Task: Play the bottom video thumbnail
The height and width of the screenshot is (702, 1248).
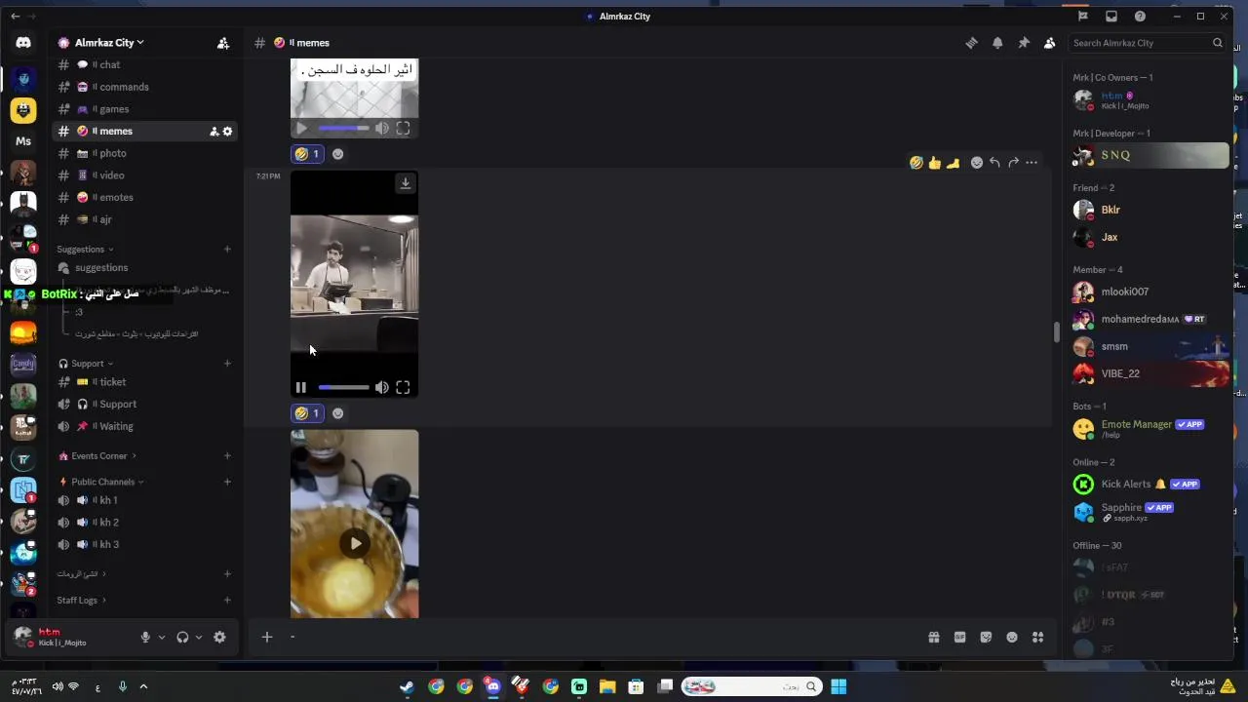Action: [x=355, y=544]
